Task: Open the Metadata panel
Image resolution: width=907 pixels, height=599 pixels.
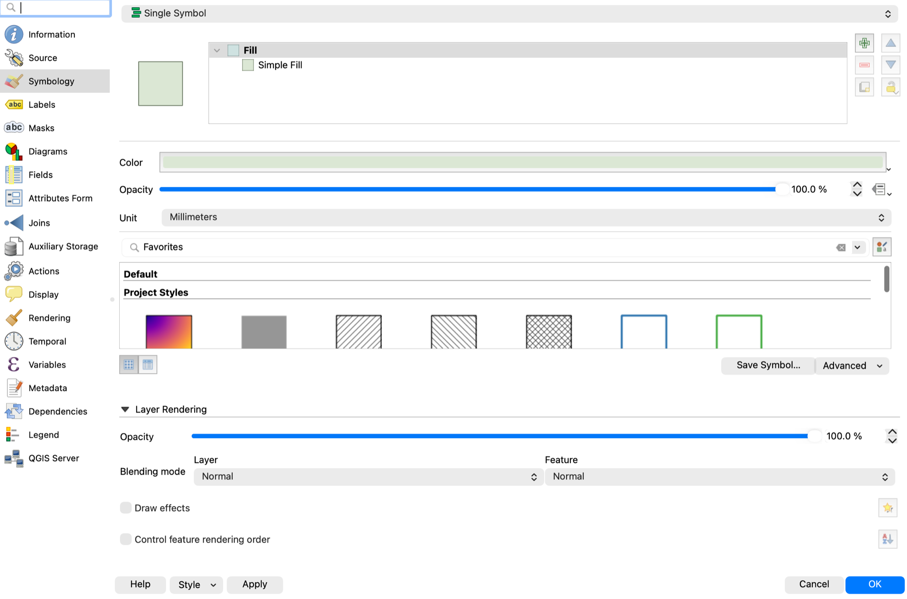Action: (x=55, y=388)
